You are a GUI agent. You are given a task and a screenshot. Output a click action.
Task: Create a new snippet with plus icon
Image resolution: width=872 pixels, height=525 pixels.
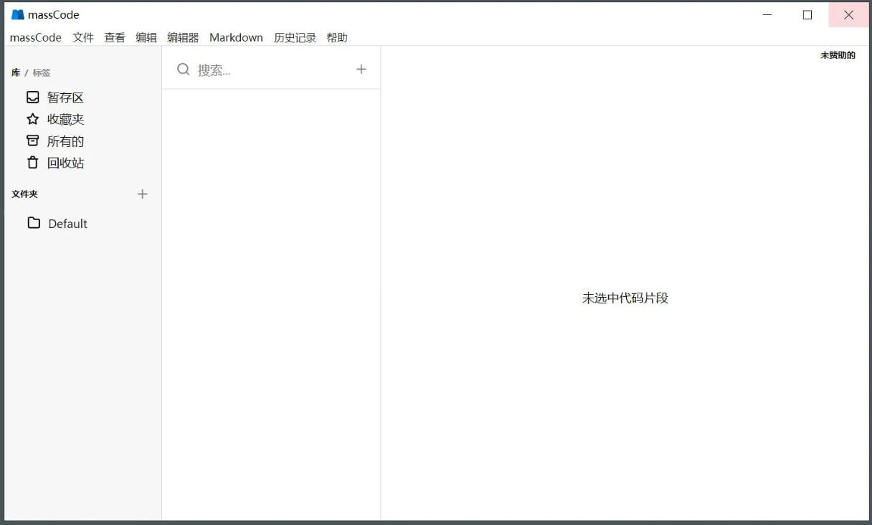point(361,70)
